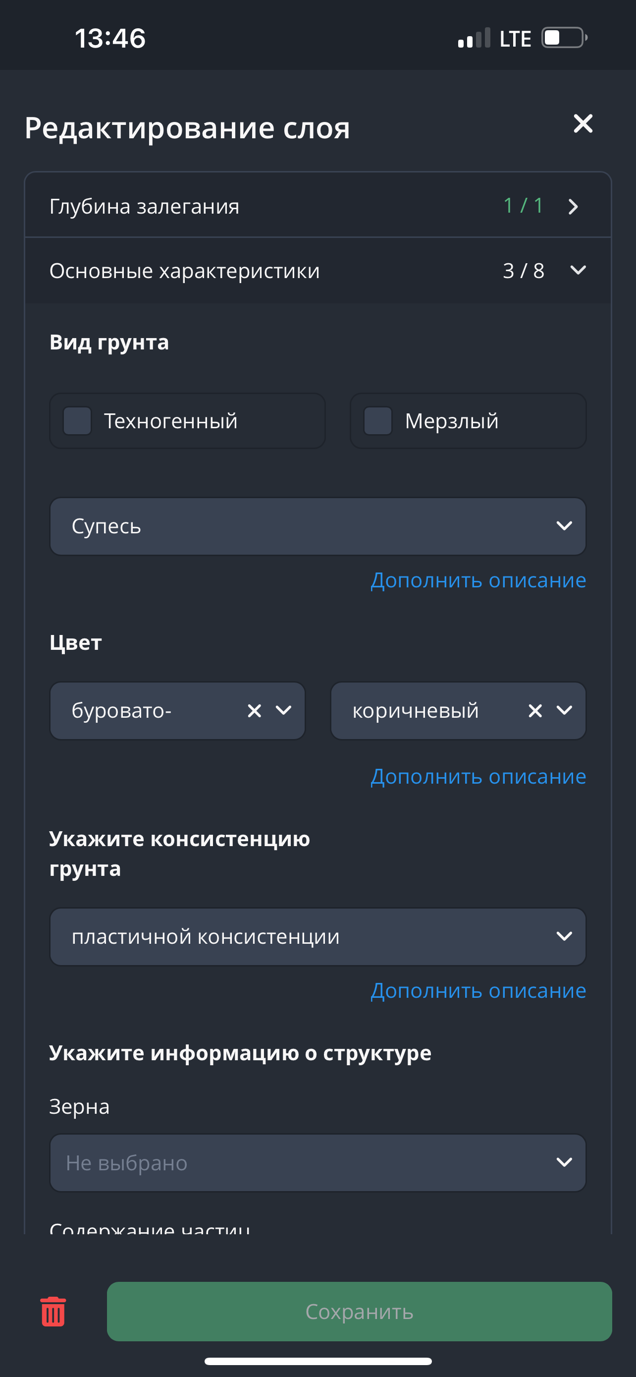This screenshot has height=1377, width=636.
Task: Enable the Мерзлый checkbox
Action: [378, 421]
